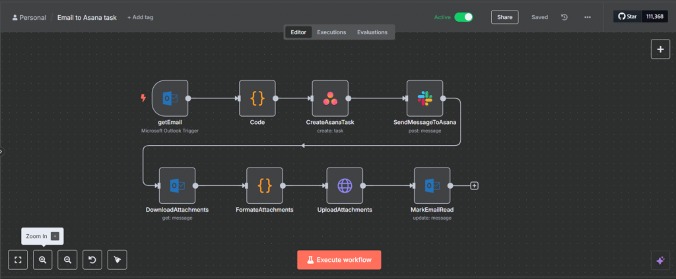Screen dimensions: 676x279
Task: Click the Add tag field
Action: point(140,17)
